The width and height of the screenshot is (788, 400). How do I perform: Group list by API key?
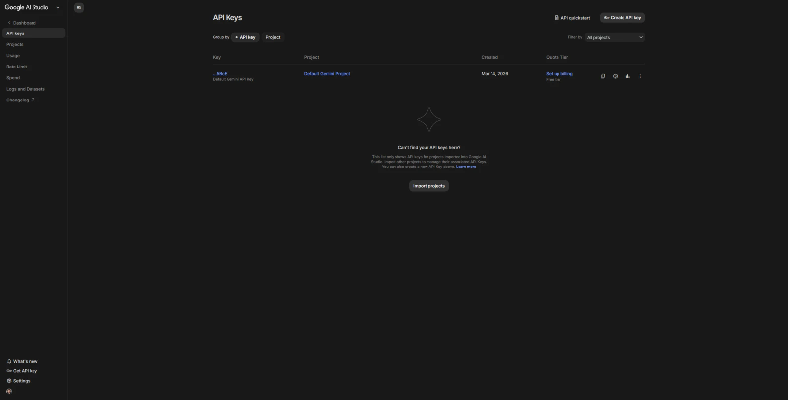(x=245, y=37)
